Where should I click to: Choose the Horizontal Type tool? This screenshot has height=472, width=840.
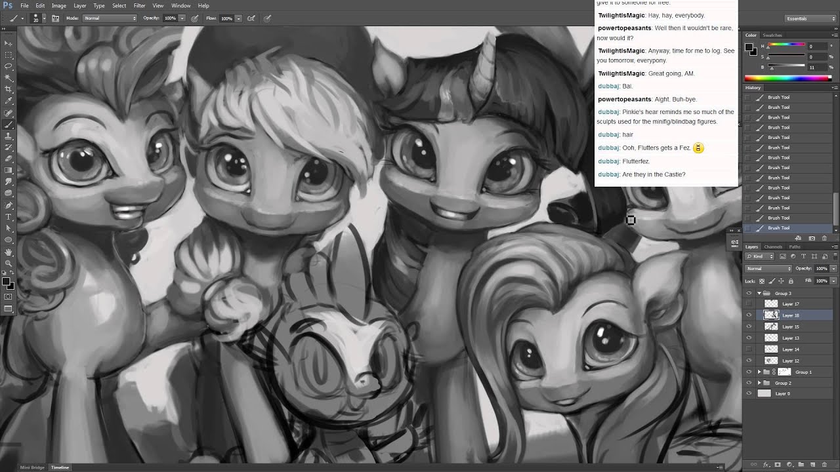click(9, 216)
